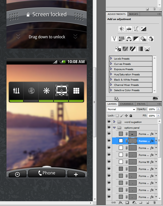Toggle visibility of 'options panel' group

(x=109, y=128)
